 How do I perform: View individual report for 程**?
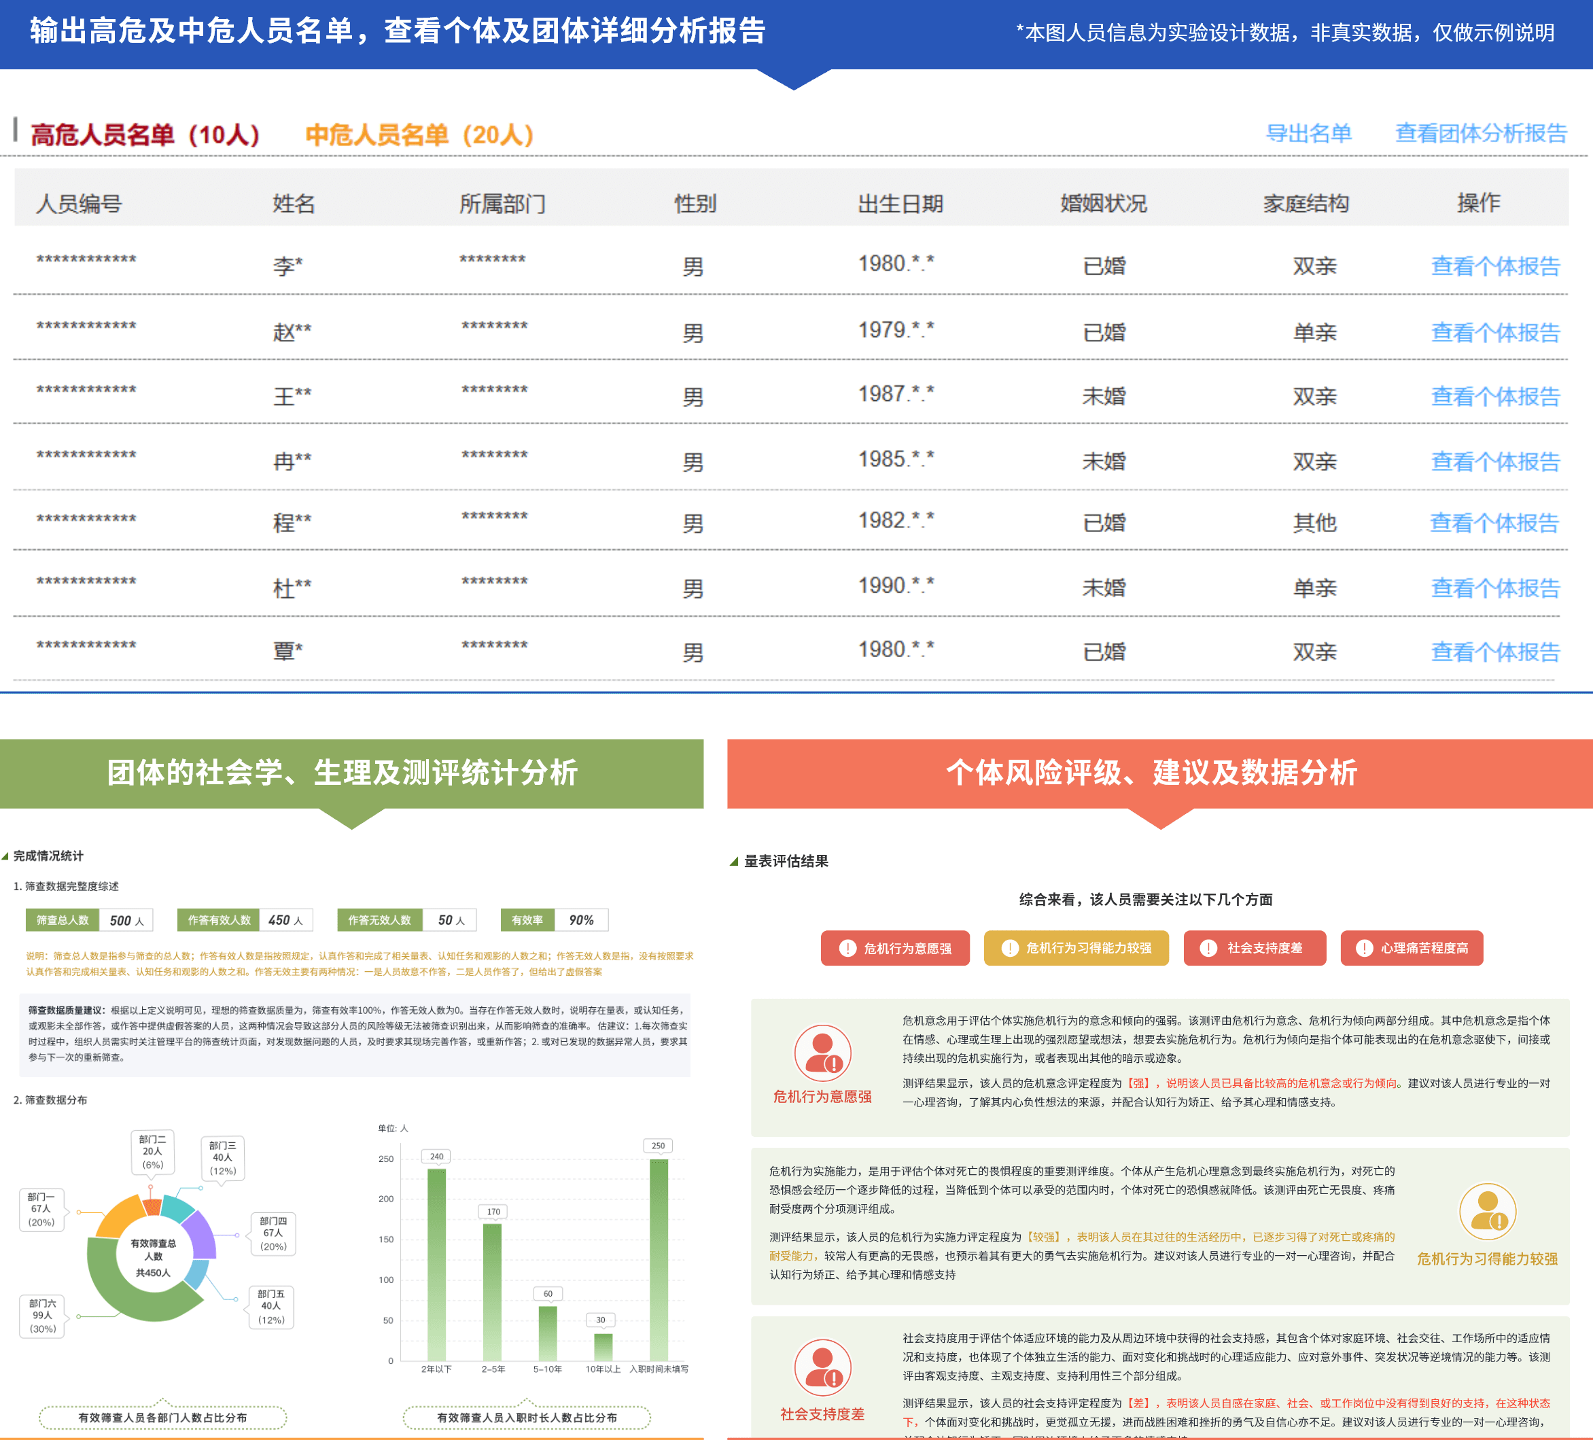[1494, 523]
